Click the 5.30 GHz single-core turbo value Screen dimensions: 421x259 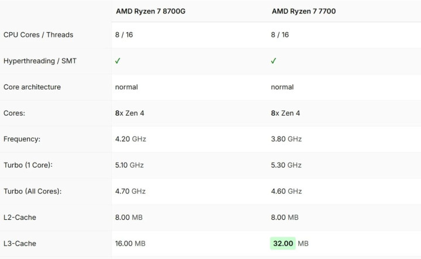coord(286,165)
